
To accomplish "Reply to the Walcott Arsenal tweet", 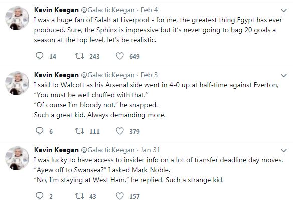I will coord(40,131).
